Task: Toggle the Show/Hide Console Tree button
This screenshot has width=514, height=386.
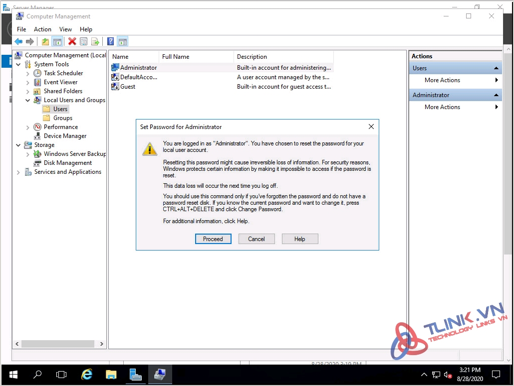Action: pos(57,42)
